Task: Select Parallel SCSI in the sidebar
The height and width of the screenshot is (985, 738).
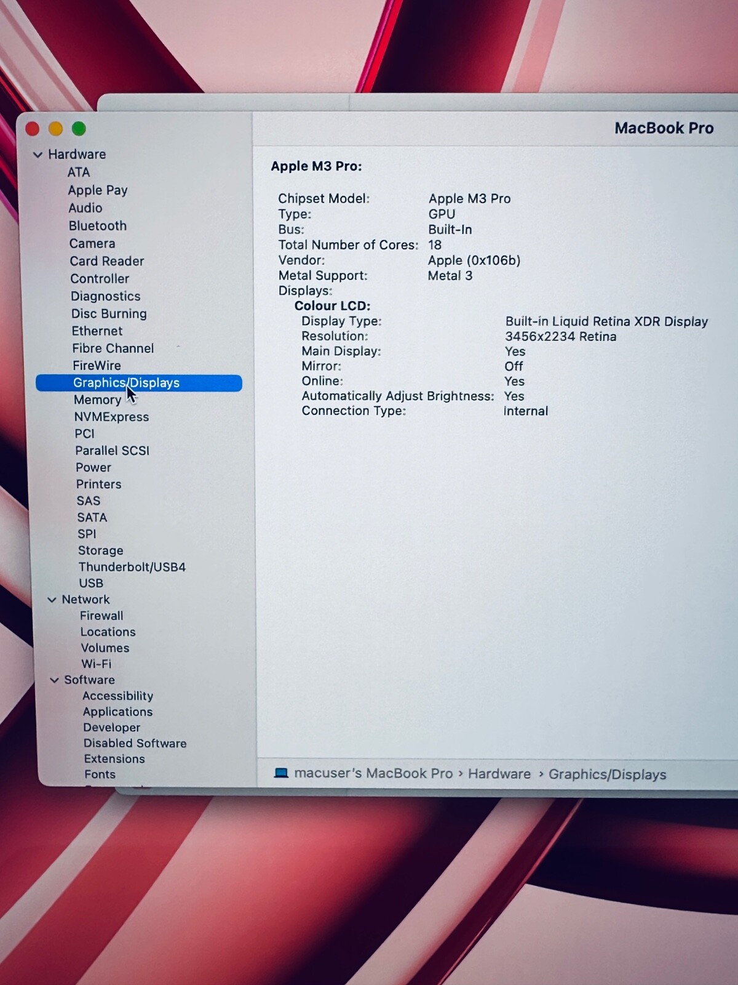Action: click(x=113, y=451)
